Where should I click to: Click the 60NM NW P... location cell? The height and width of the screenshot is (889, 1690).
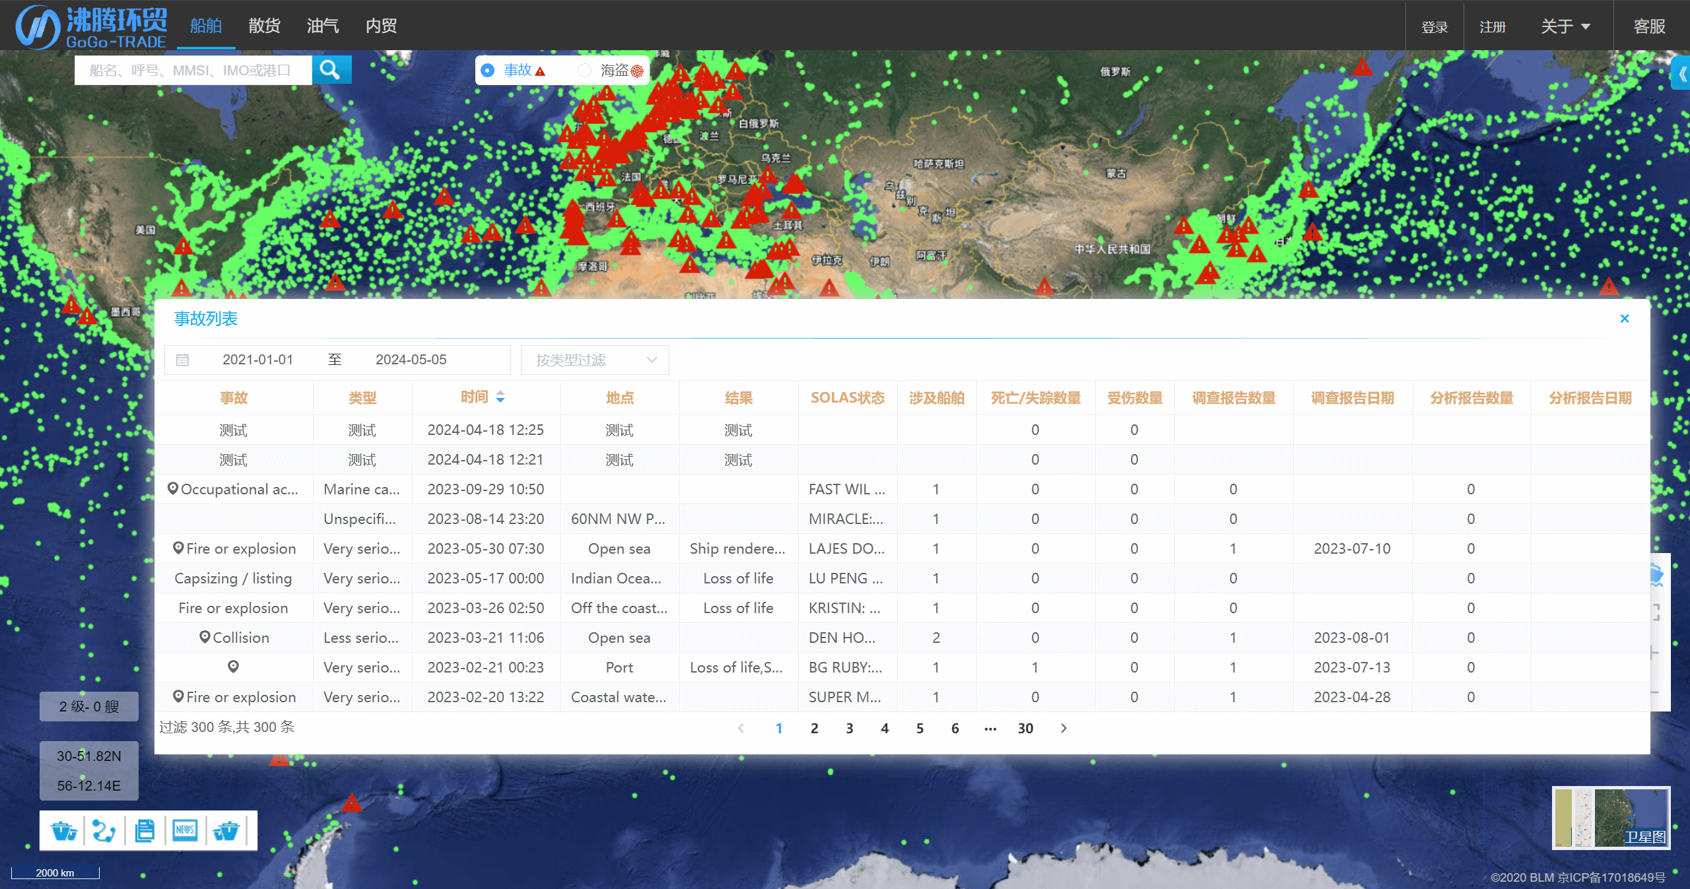click(x=619, y=518)
